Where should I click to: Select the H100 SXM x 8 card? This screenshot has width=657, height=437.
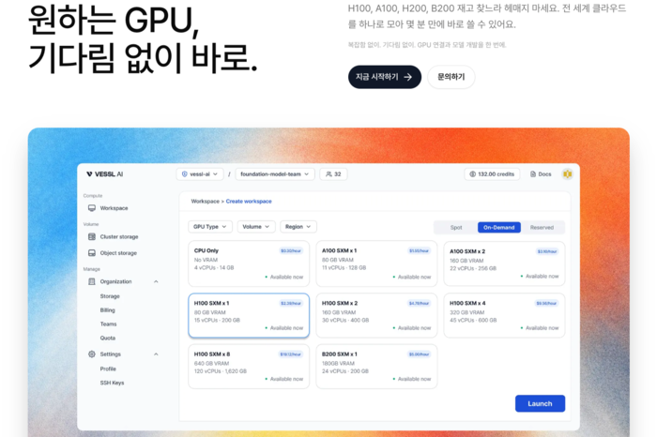(x=249, y=367)
